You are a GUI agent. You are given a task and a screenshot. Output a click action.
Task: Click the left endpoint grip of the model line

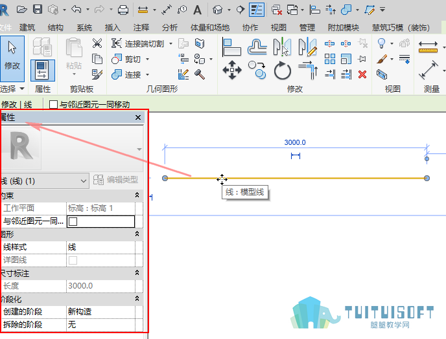click(165, 179)
